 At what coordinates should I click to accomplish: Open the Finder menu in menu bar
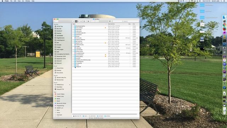click(7, 1)
